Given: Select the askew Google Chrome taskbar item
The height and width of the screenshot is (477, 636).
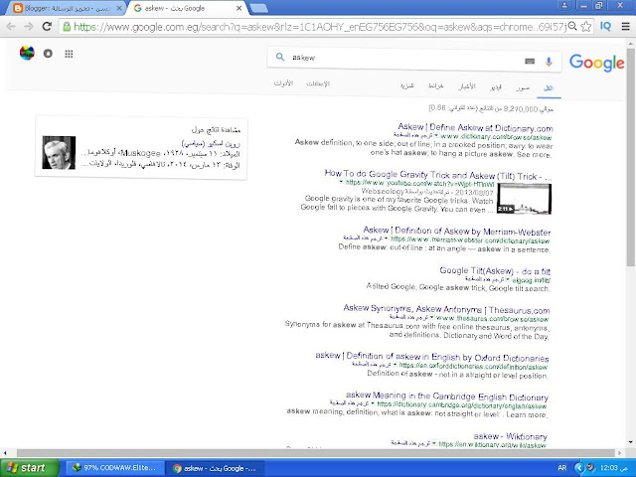Looking at the screenshot, I should click(215, 468).
